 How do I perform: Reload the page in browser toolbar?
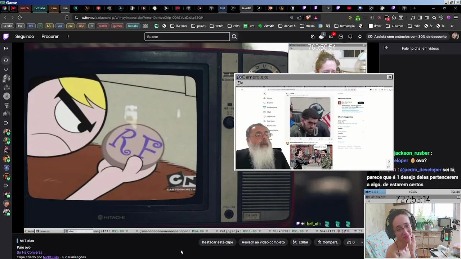[19, 17]
